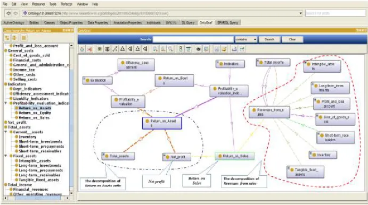The height and width of the screenshot is (205, 368).
Task: Switch to the Classes tab
Action: (50, 23)
